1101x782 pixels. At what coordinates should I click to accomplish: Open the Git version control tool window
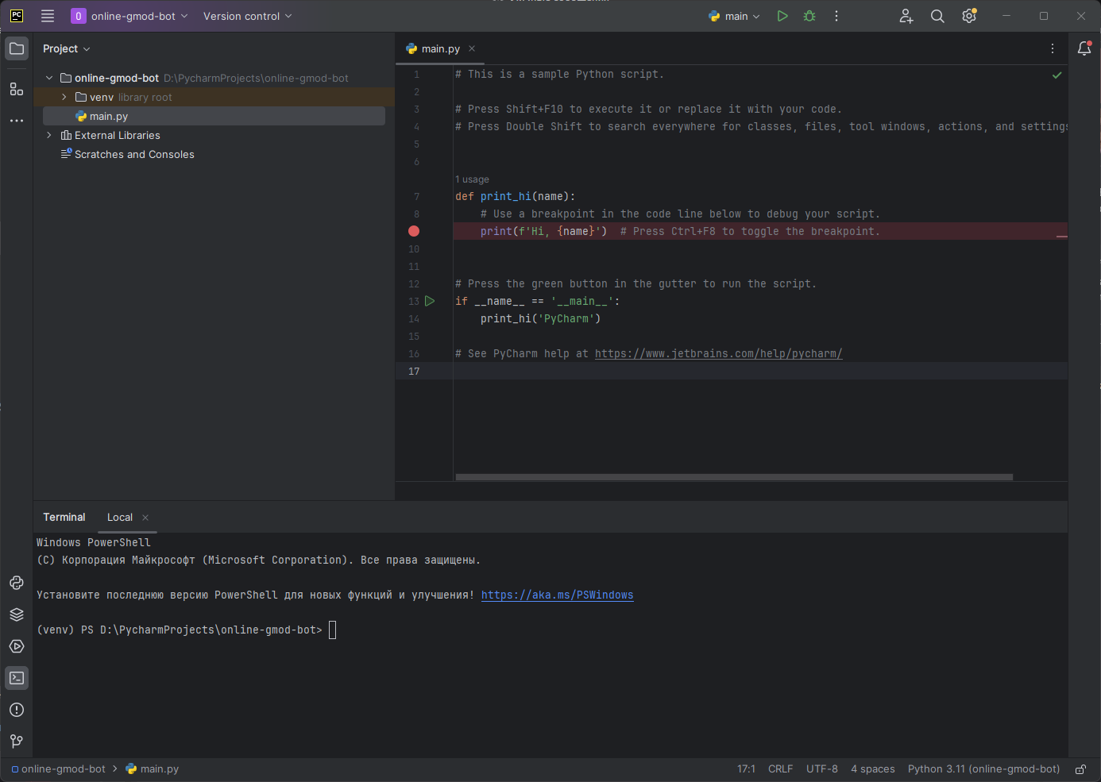(x=17, y=742)
